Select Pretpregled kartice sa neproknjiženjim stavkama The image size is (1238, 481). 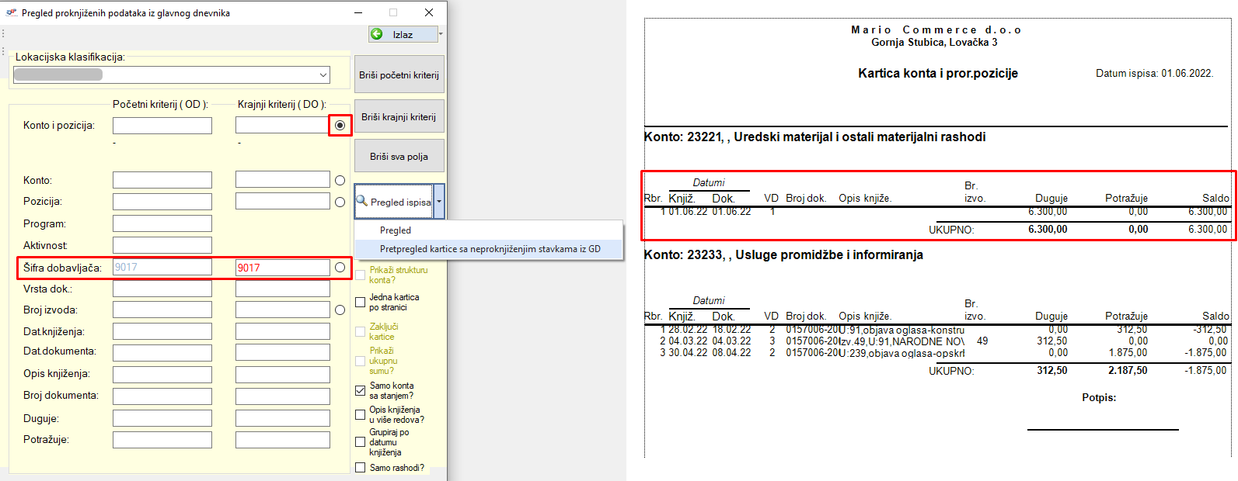[490, 249]
